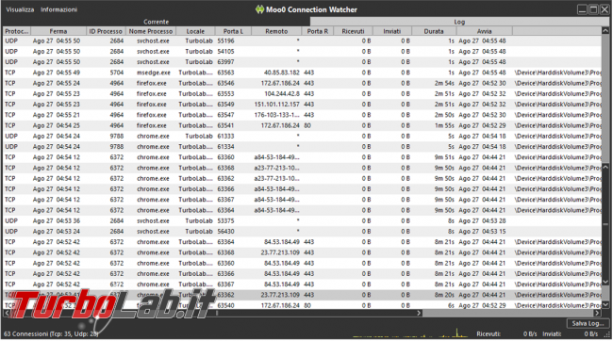Select the svchost.exe row with port 55196
The height and width of the screenshot is (341, 613).
click(x=302, y=41)
